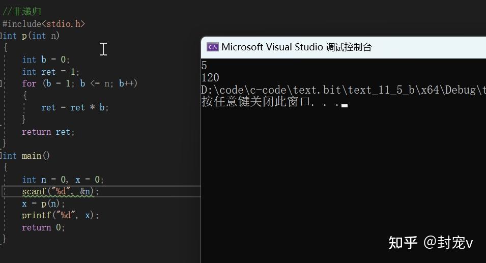Click the ret = ret * b statement
Viewport: 486px width, 263px height.
(x=75, y=107)
